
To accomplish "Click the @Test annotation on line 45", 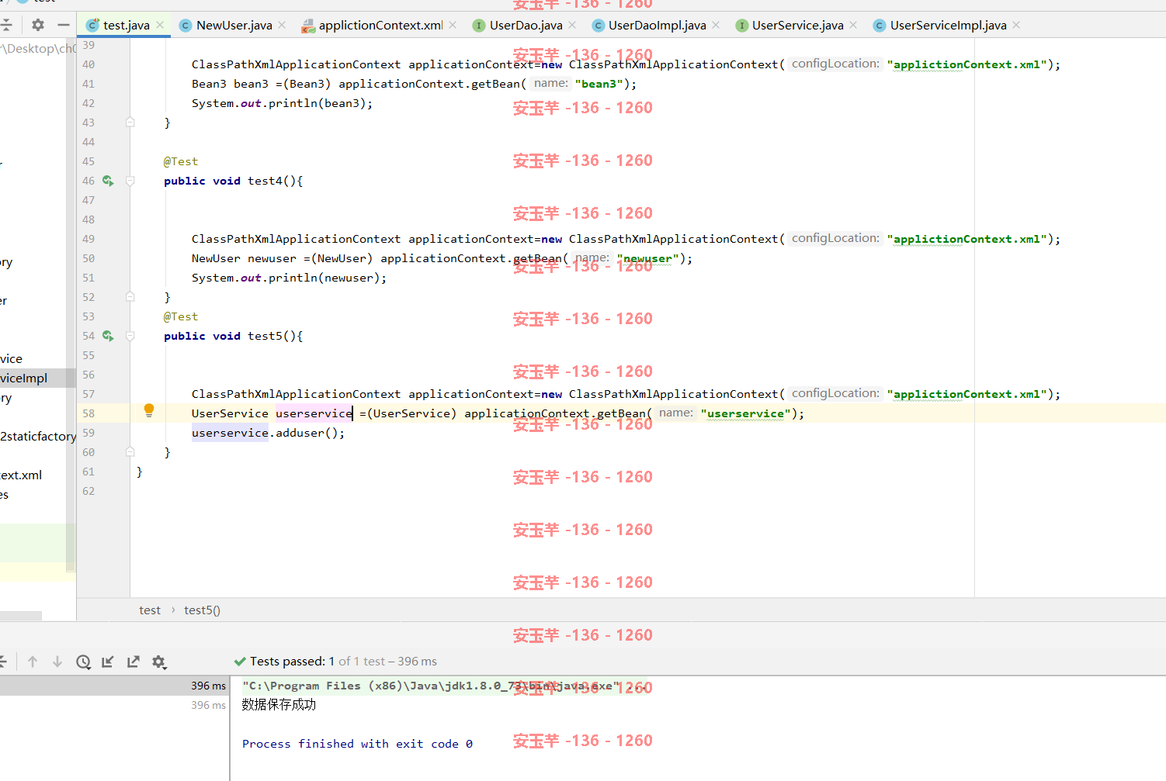I will click(181, 161).
